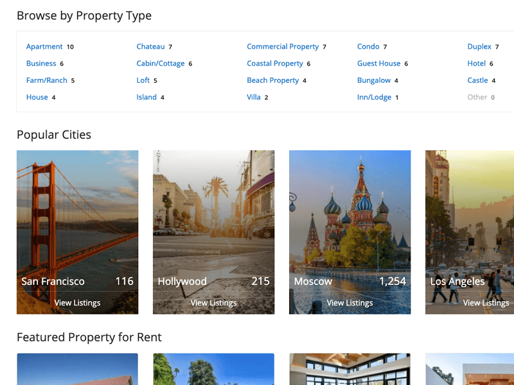This screenshot has height=385, width=514.
Task: Open first featured rental with red roof
Action: pyautogui.click(x=77, y=369)
